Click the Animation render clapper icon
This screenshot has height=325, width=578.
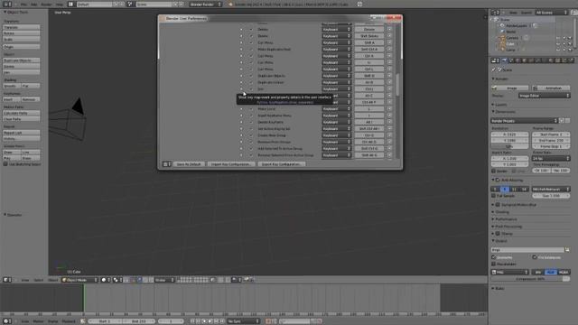(536, 88)
